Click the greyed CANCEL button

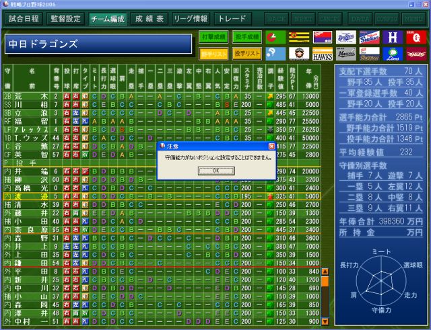pos(330,19)
